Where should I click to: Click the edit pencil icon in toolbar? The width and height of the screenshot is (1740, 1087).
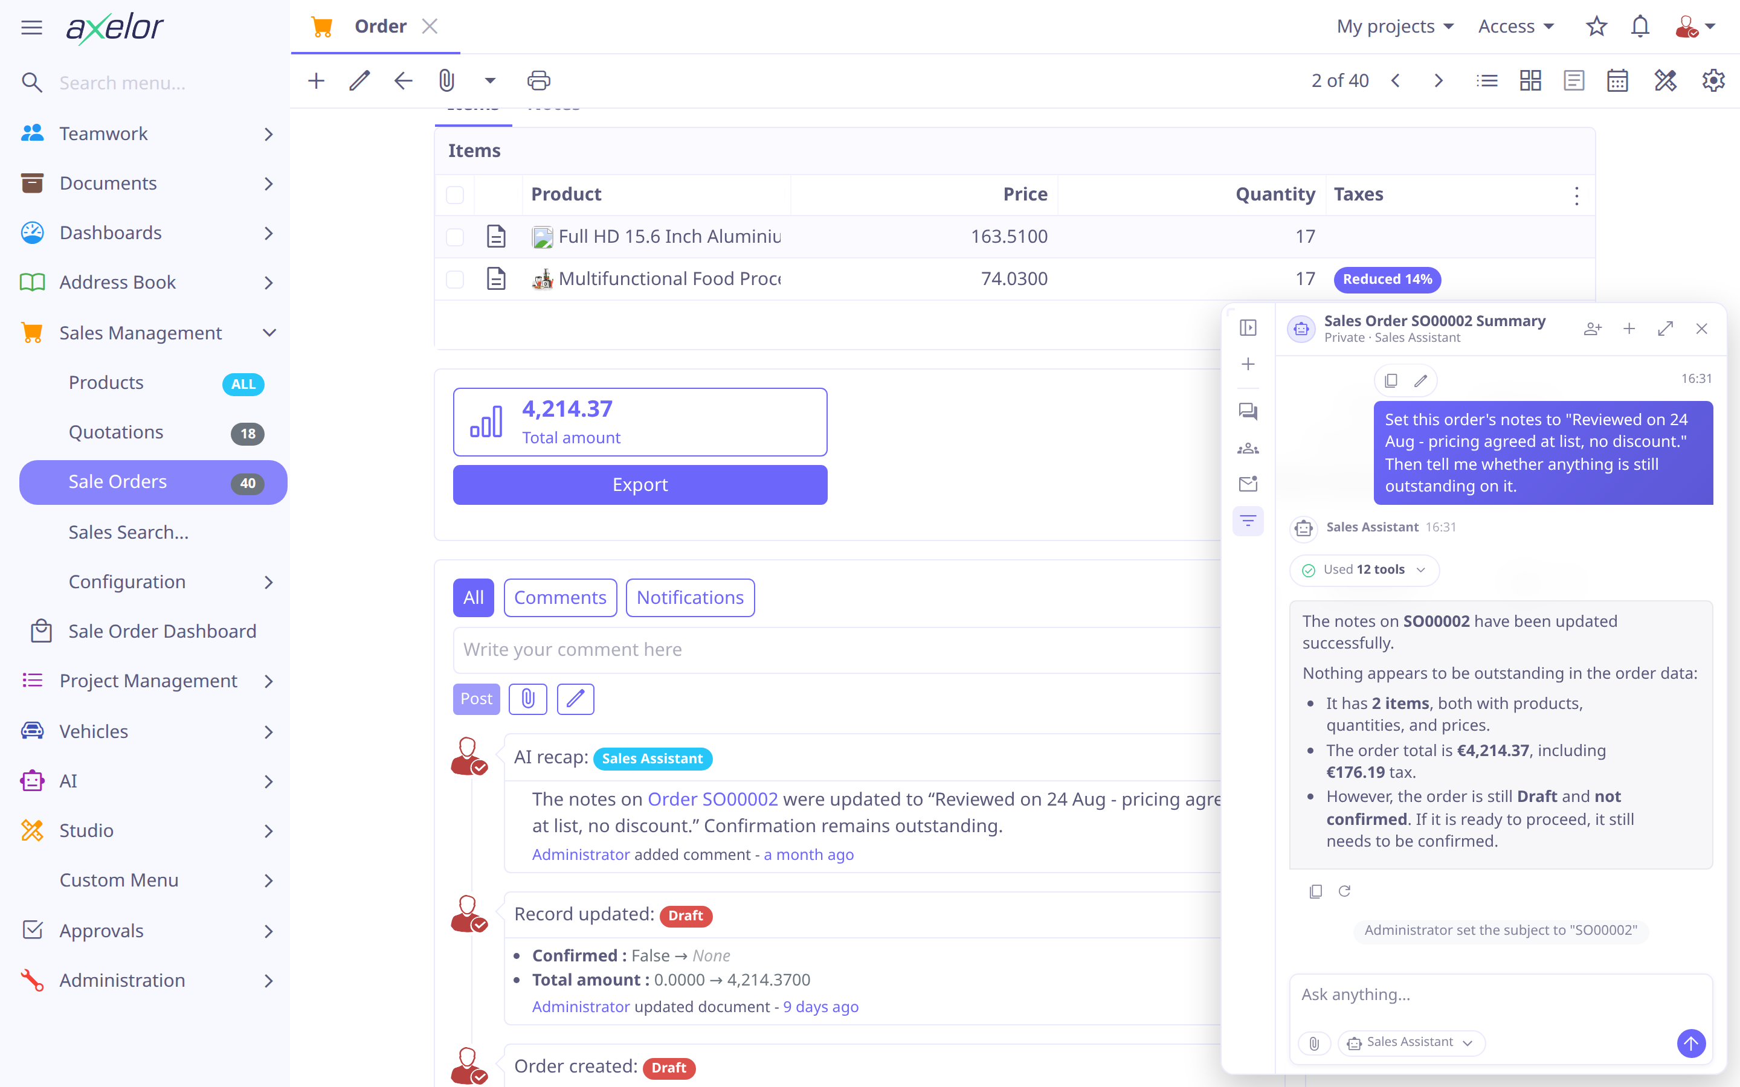359,80
